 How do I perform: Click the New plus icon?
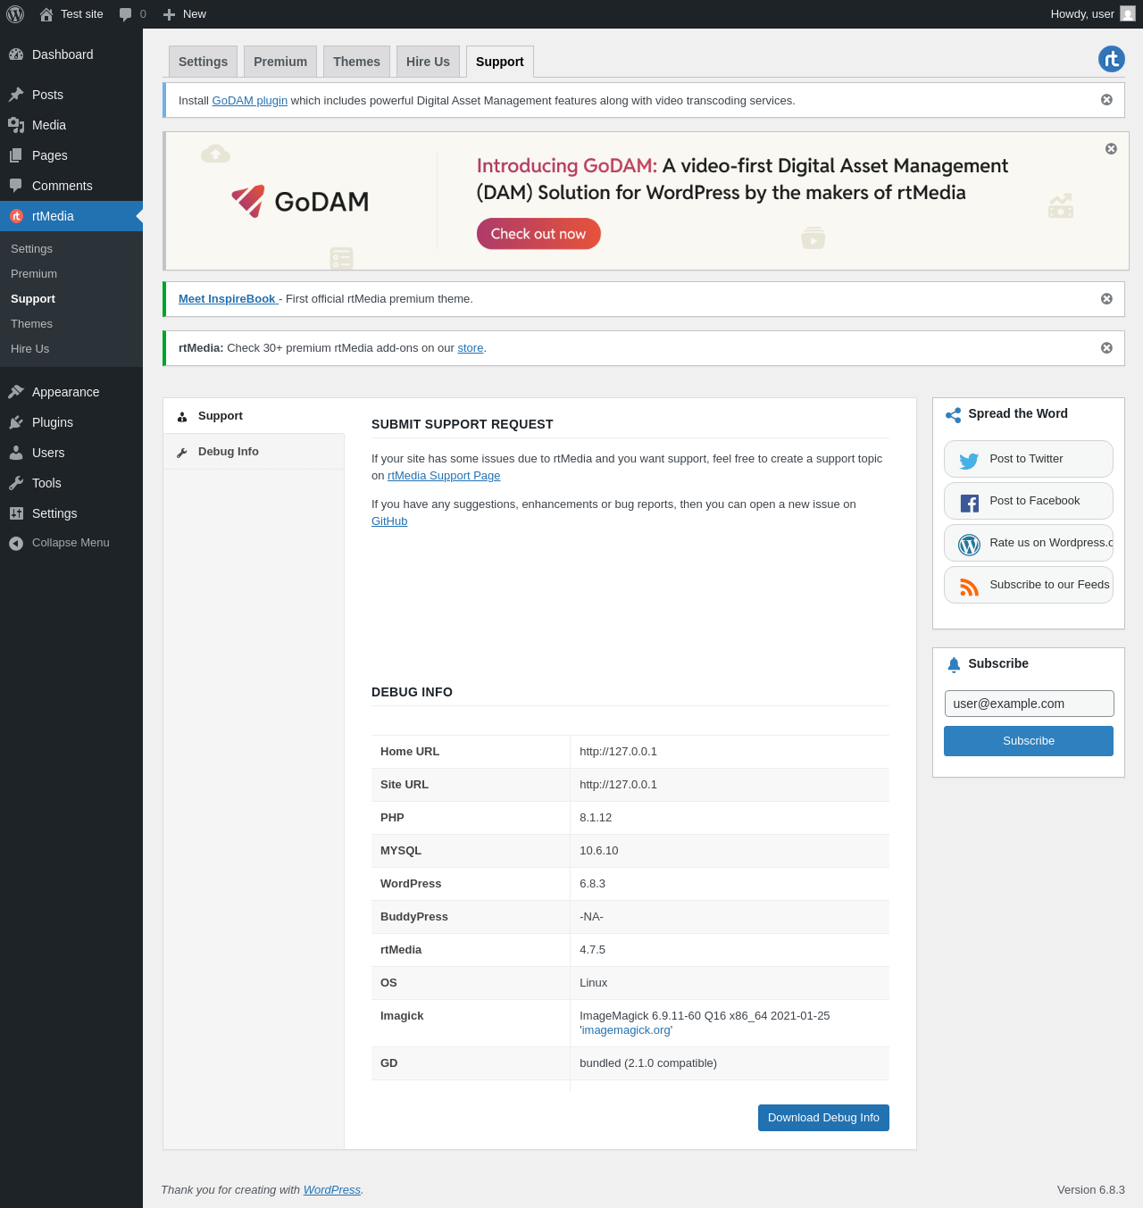click(x=169, y=14)
